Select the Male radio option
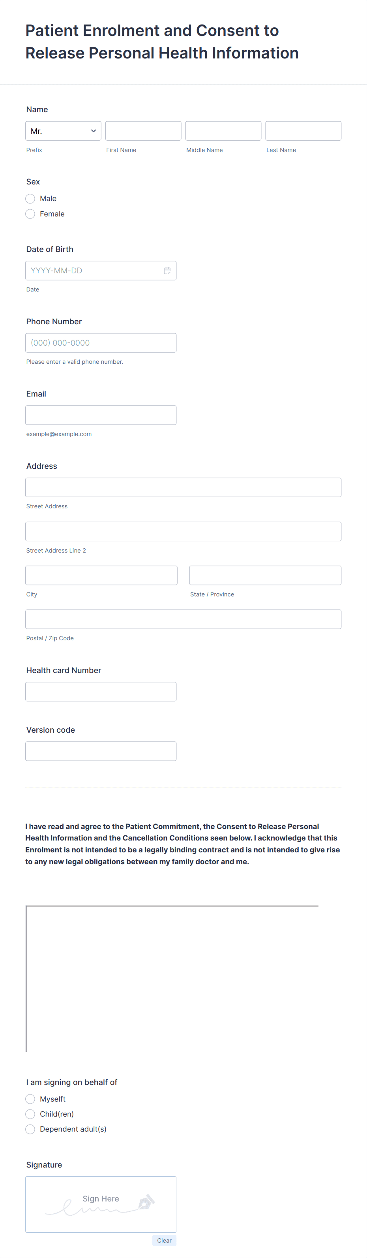The image size is (367, 1258). (30, 198)
